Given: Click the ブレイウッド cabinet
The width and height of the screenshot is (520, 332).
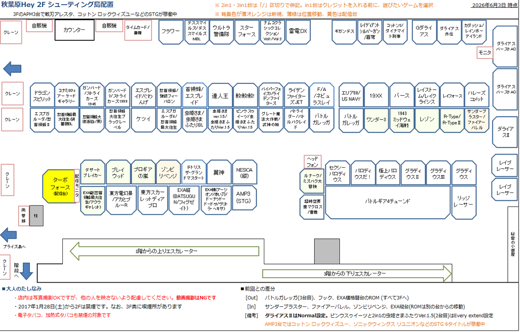Looking at the screenshot, I should 118,173.
